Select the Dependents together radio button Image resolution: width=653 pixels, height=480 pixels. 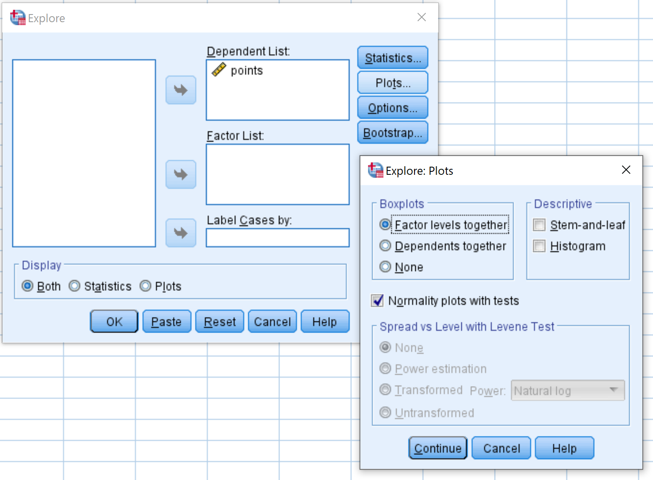coord(385,246)
